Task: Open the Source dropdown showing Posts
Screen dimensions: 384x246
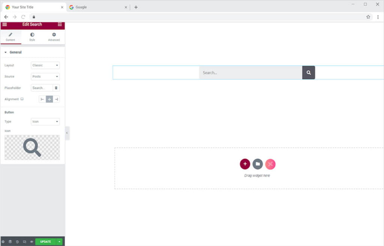Action: [x=45, y=77]
